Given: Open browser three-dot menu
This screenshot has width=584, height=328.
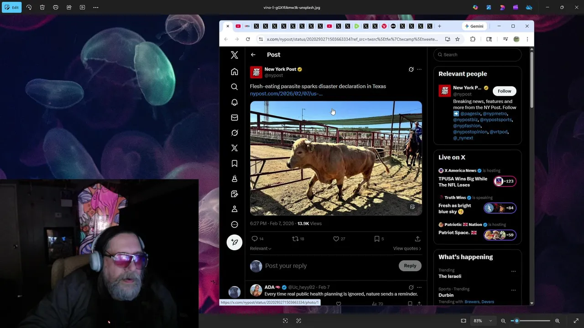Looking at the screenshot, I should click(x=527, y=39).
